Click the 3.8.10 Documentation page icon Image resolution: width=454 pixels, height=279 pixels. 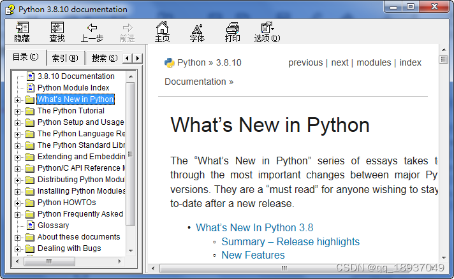(31, 76)
